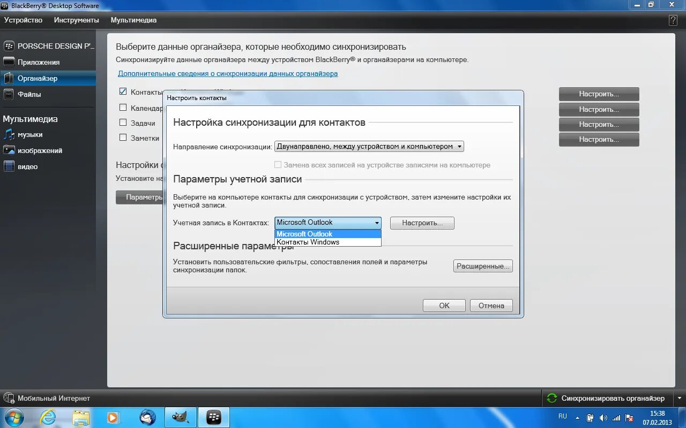Toggle the Контакты checkbox
This screenshot has width=686, height=428.
point(123,91)
